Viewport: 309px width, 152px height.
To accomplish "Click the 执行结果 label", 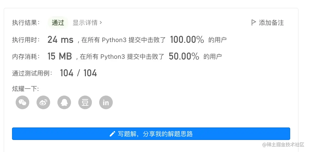I will point(26,23).
